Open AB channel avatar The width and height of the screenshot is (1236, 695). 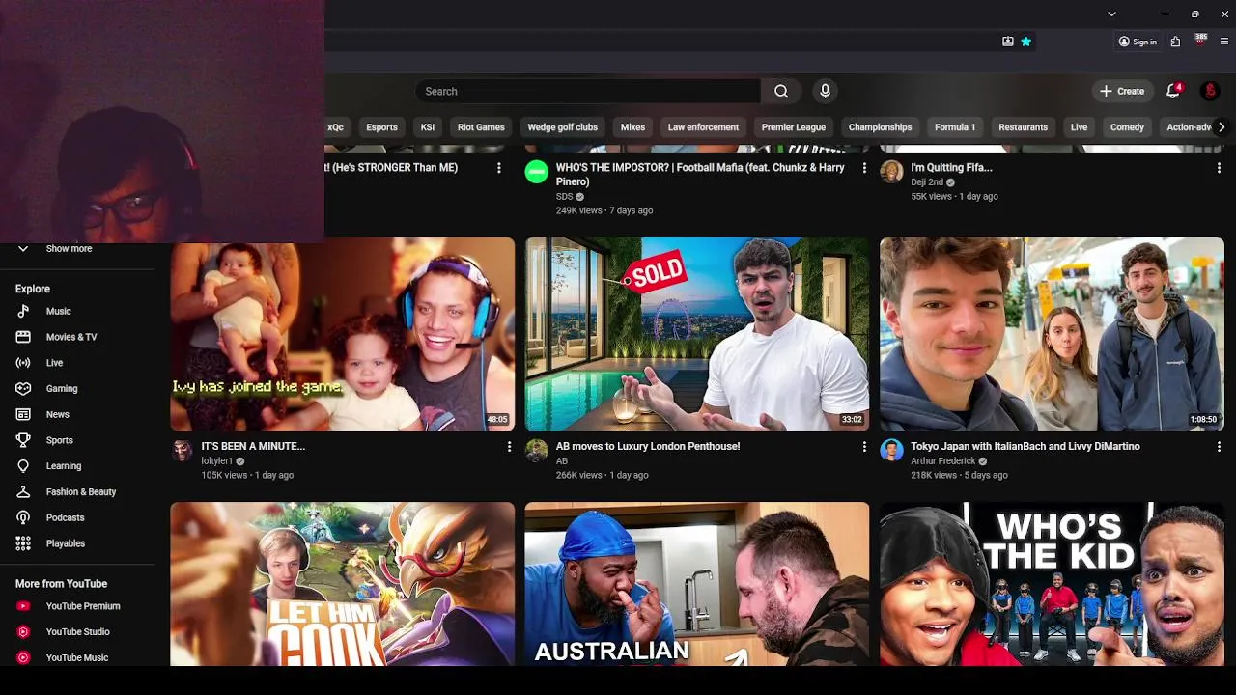[536, 451]
